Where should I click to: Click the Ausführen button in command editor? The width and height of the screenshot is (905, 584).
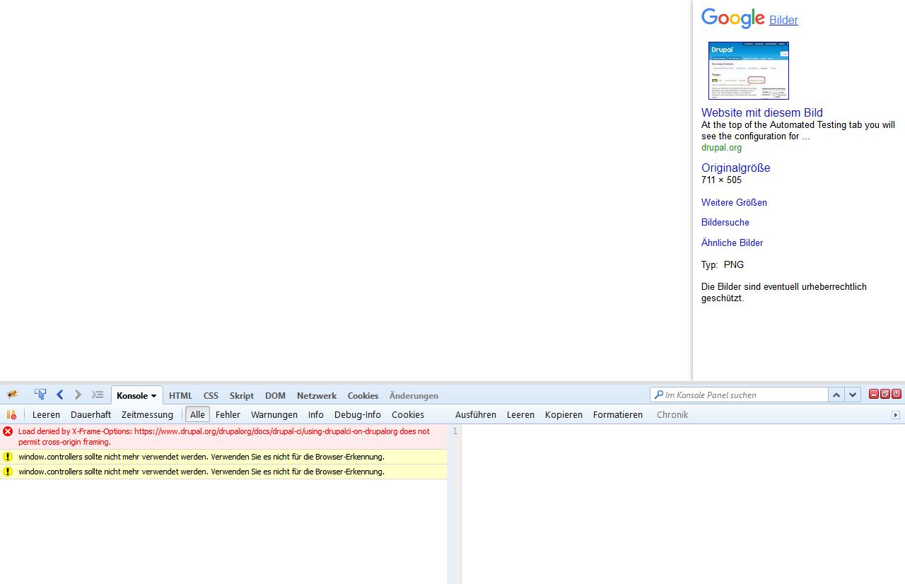[475, 414]
